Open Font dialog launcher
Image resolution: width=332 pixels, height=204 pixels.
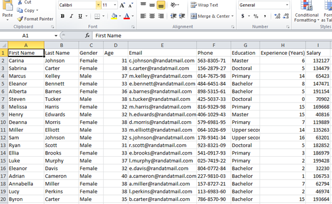pyautogui.click(x=133, y=27)
